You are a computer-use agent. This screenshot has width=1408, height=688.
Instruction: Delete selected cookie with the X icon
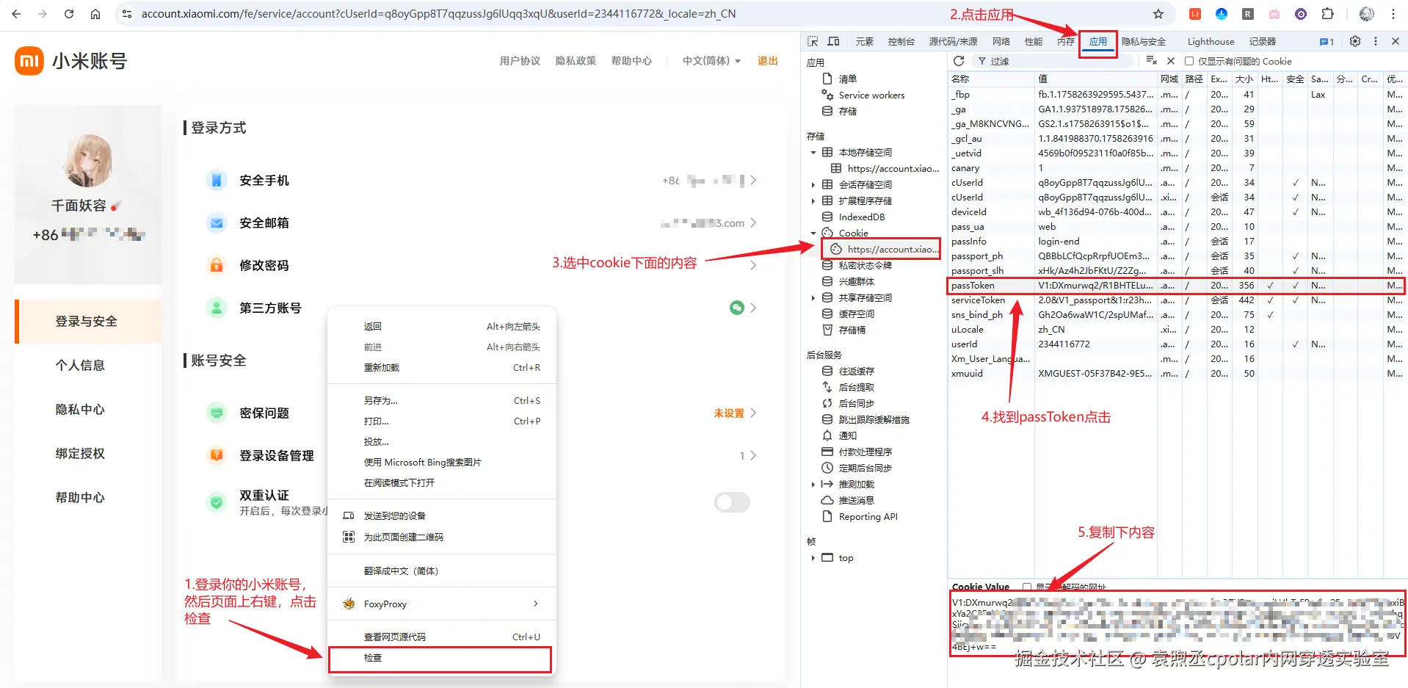1171,61
